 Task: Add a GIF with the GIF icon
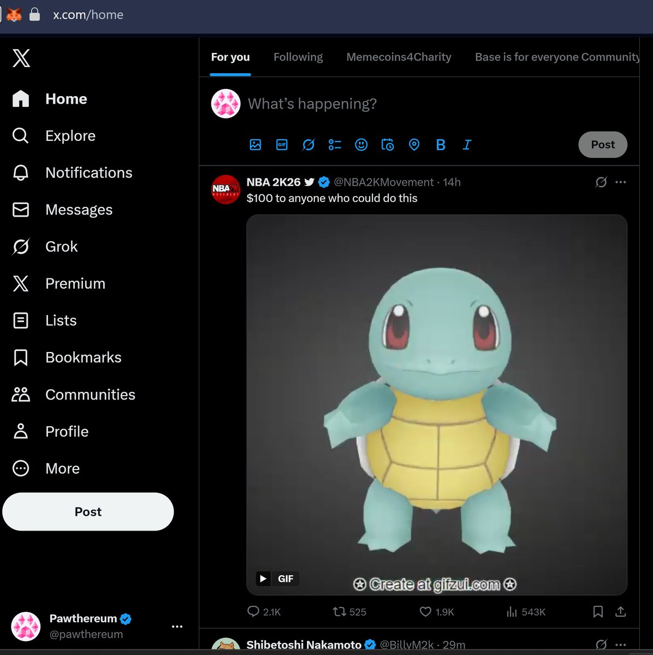(282, 145)
